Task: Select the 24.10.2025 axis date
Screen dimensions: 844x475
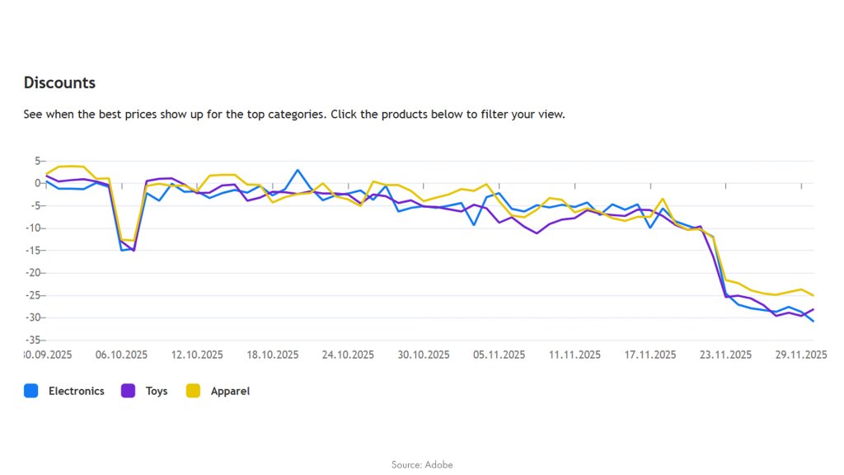Action: pos(348,355)
